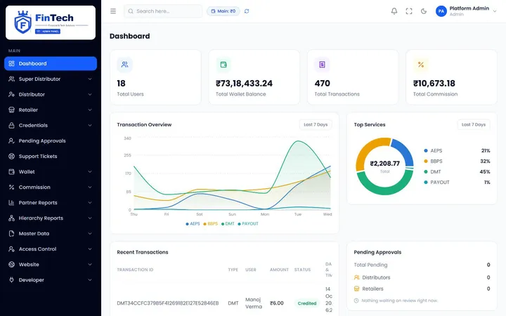Open the Access Control menu item
Image resolution: width=506 pixels, height=316 pixels.
click(x=51, y=249)
